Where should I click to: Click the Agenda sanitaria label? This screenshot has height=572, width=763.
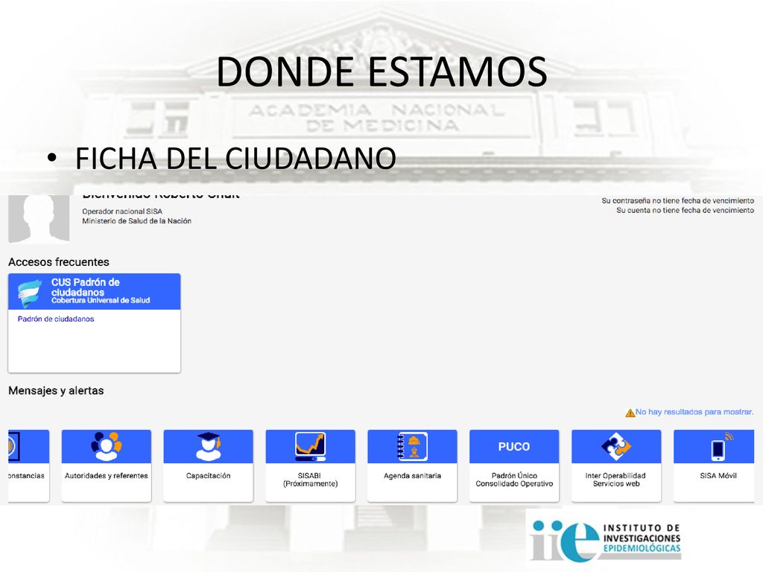tap(412, 476)
